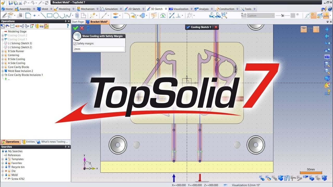333x187 pixels.
Task: Select the Modeling Stage tree item
Action: [x=17, y=31]
